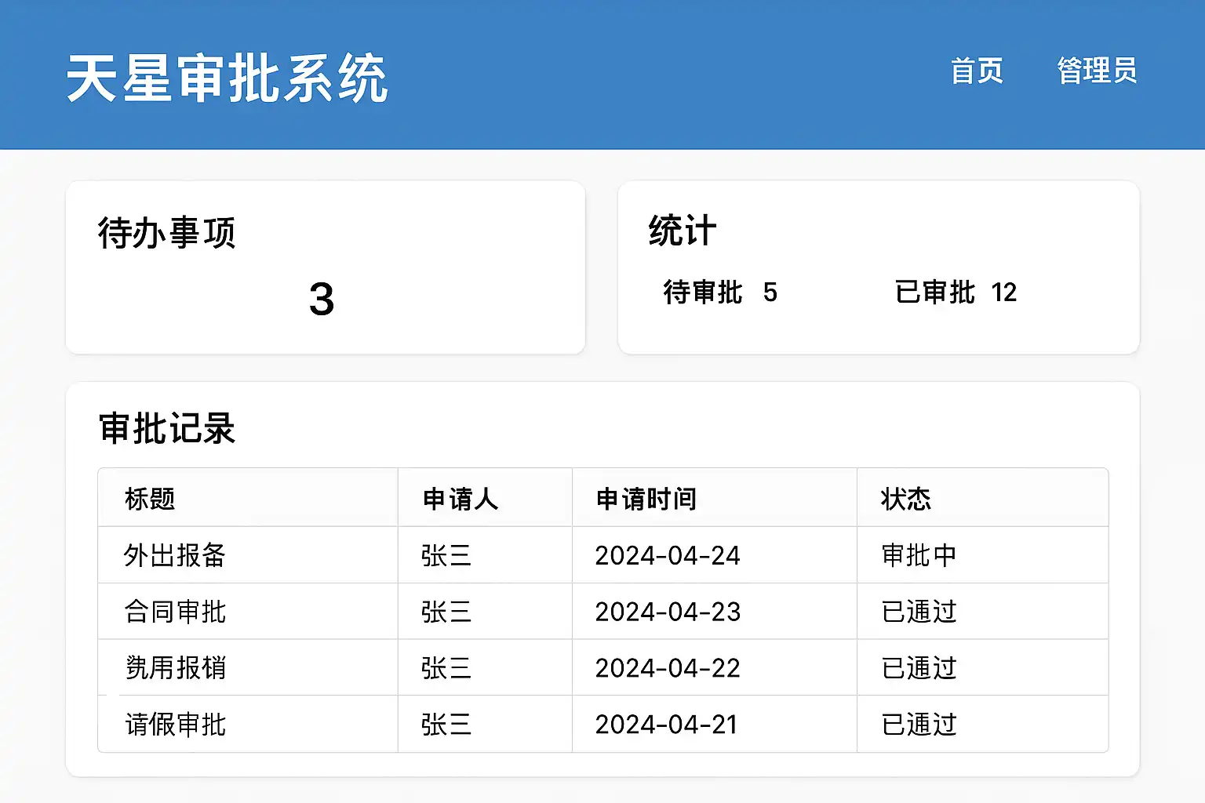The height and width of the screenshot is (803, 1205).
Task: Open the 请假审批 record
Action: (x=175, y=725)
